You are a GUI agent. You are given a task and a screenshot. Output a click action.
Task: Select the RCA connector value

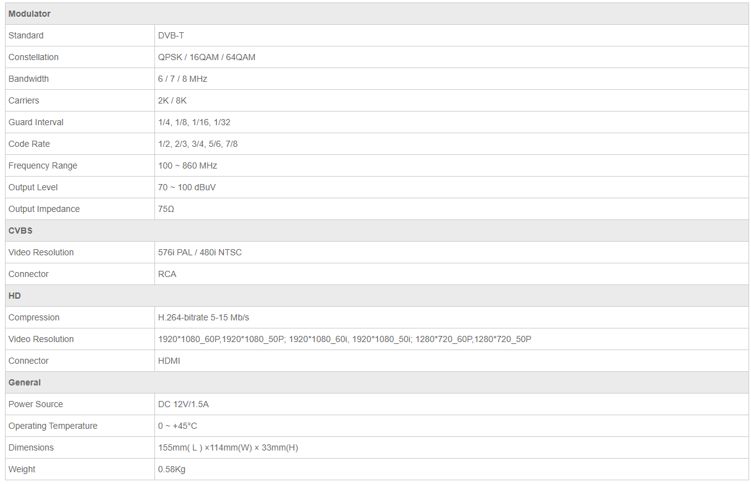coord(167,274)
